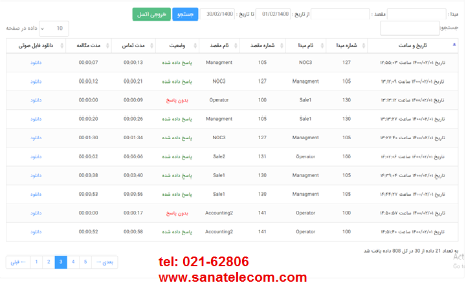Click source number 127 in first row
466x294 pixels.
346,63
